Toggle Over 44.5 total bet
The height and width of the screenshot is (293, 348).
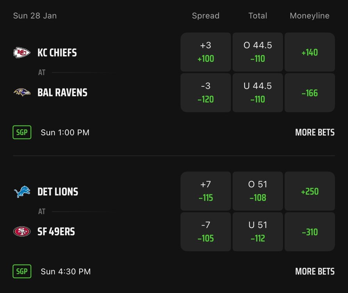257,52
